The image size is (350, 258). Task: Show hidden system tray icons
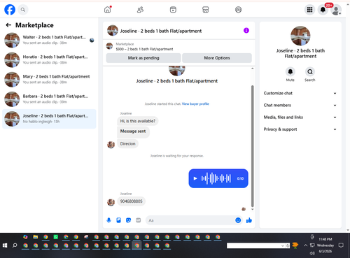pyautogui.click(x=305, y=245)
